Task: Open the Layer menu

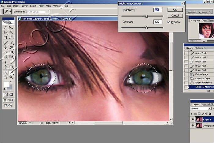Action: point(25,6)
